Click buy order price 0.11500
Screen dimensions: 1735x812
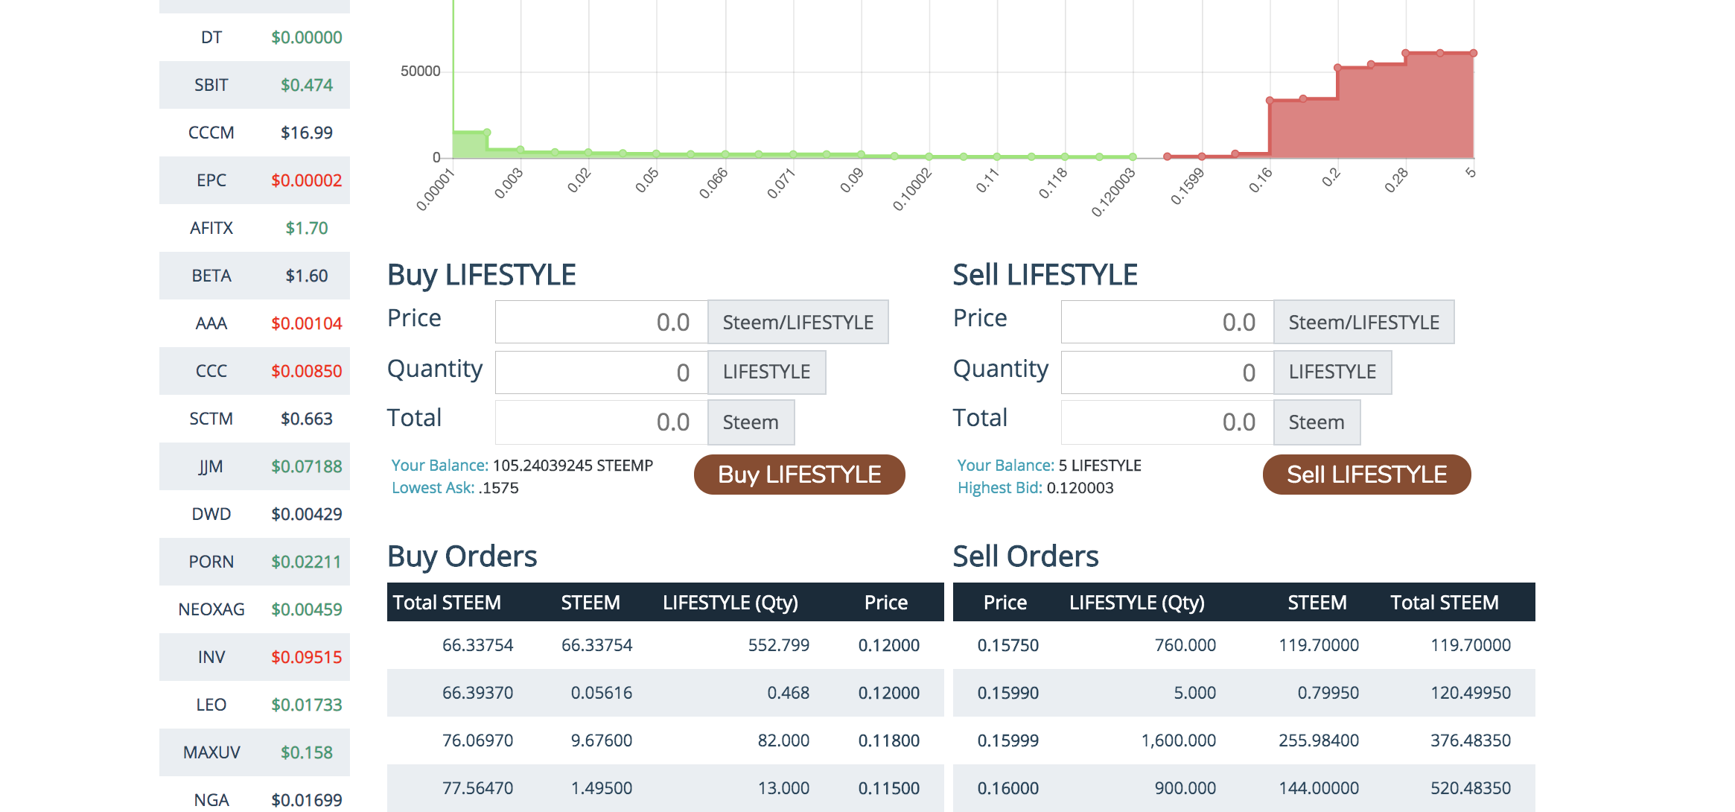[888, 788]
